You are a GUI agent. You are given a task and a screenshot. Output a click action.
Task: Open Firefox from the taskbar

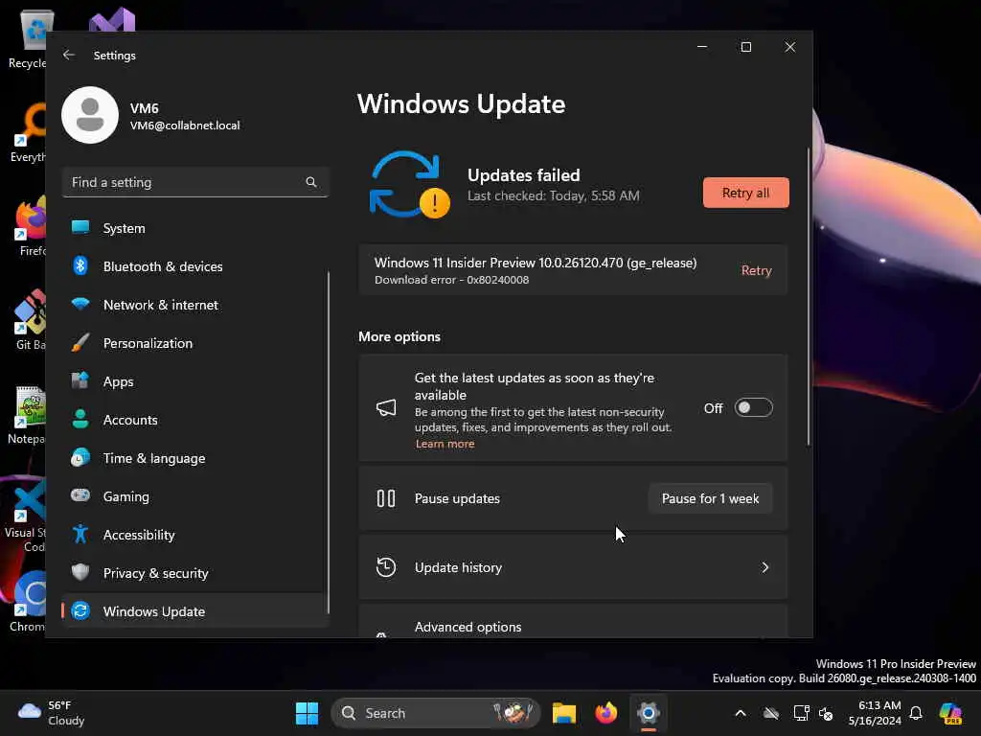pos(605,713)
